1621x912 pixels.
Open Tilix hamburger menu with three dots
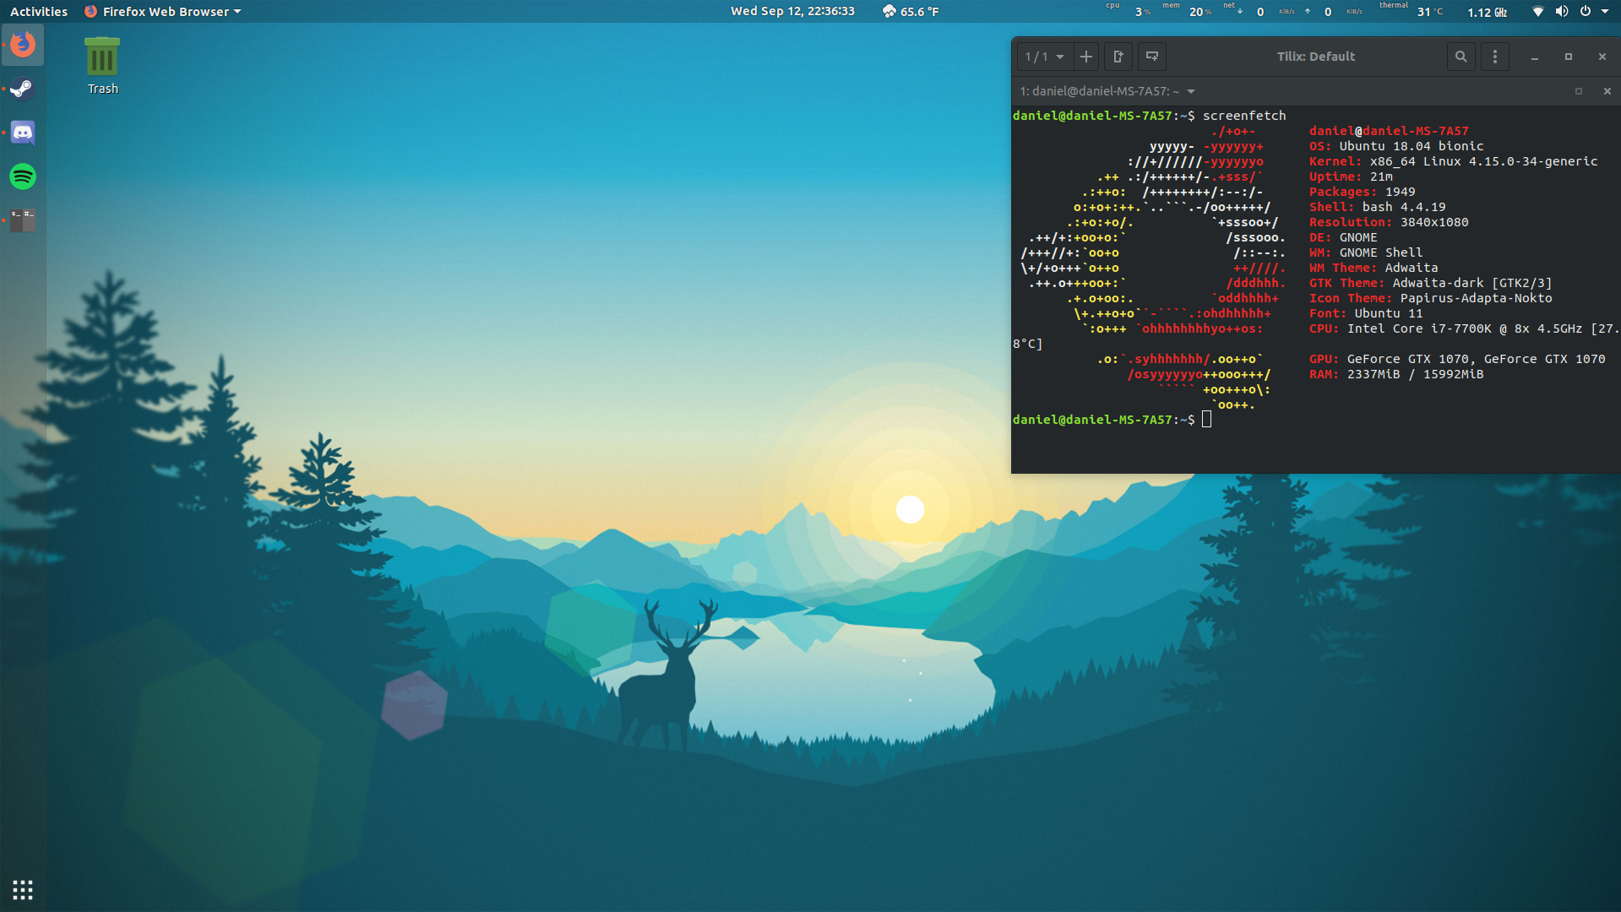pos(1495,57)
